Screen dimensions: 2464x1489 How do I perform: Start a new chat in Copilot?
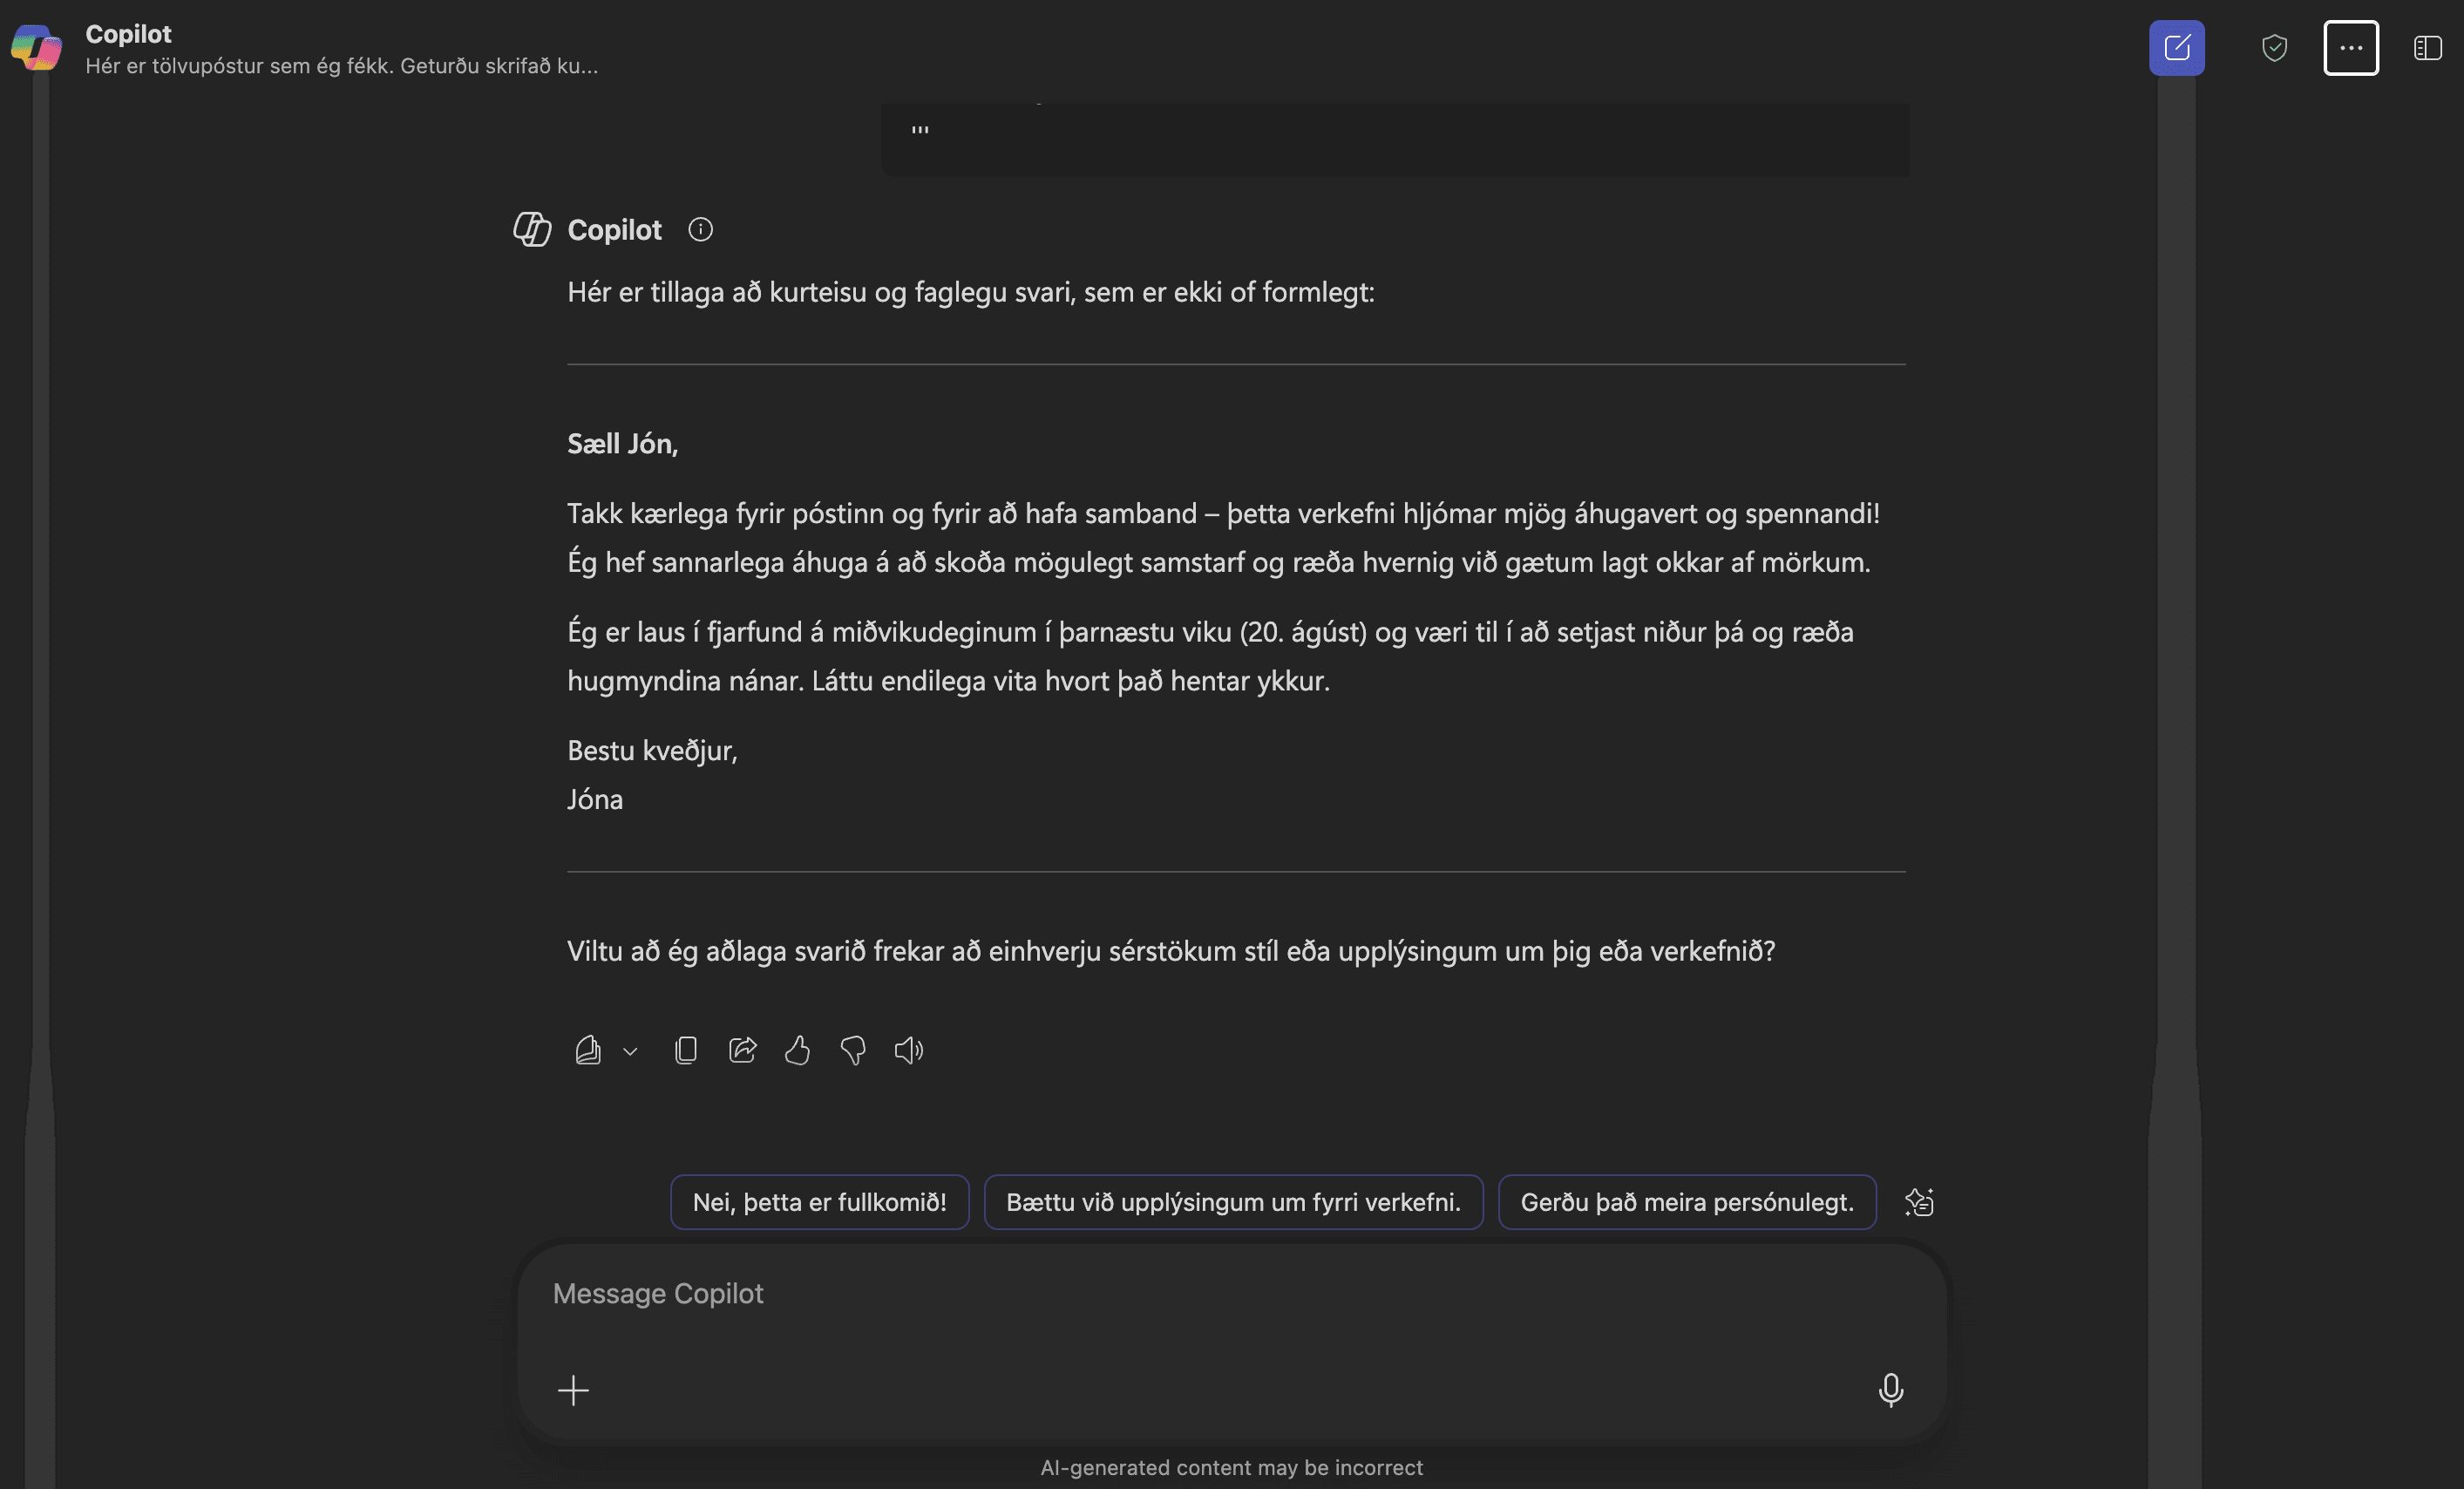2176,47
